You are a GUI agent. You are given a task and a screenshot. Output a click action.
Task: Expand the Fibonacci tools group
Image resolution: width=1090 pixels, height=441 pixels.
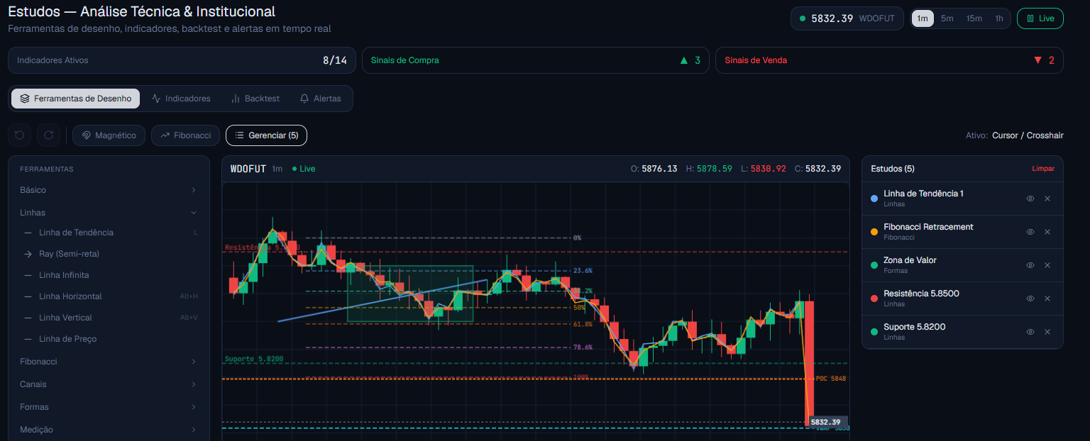[x=109, y=362]
